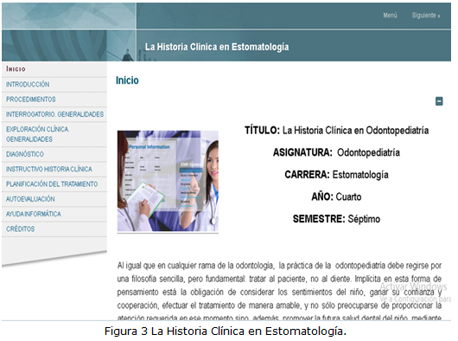Click the header title La Historia Clínica en Estomatología
This screenshot has height=341, width=458.
point(217,47)
